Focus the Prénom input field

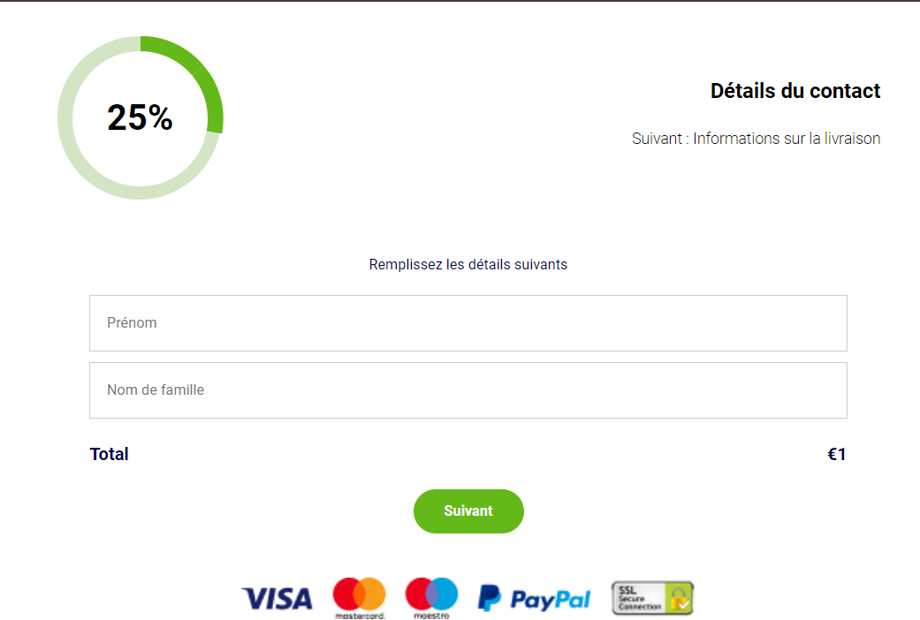coord(468,323)
